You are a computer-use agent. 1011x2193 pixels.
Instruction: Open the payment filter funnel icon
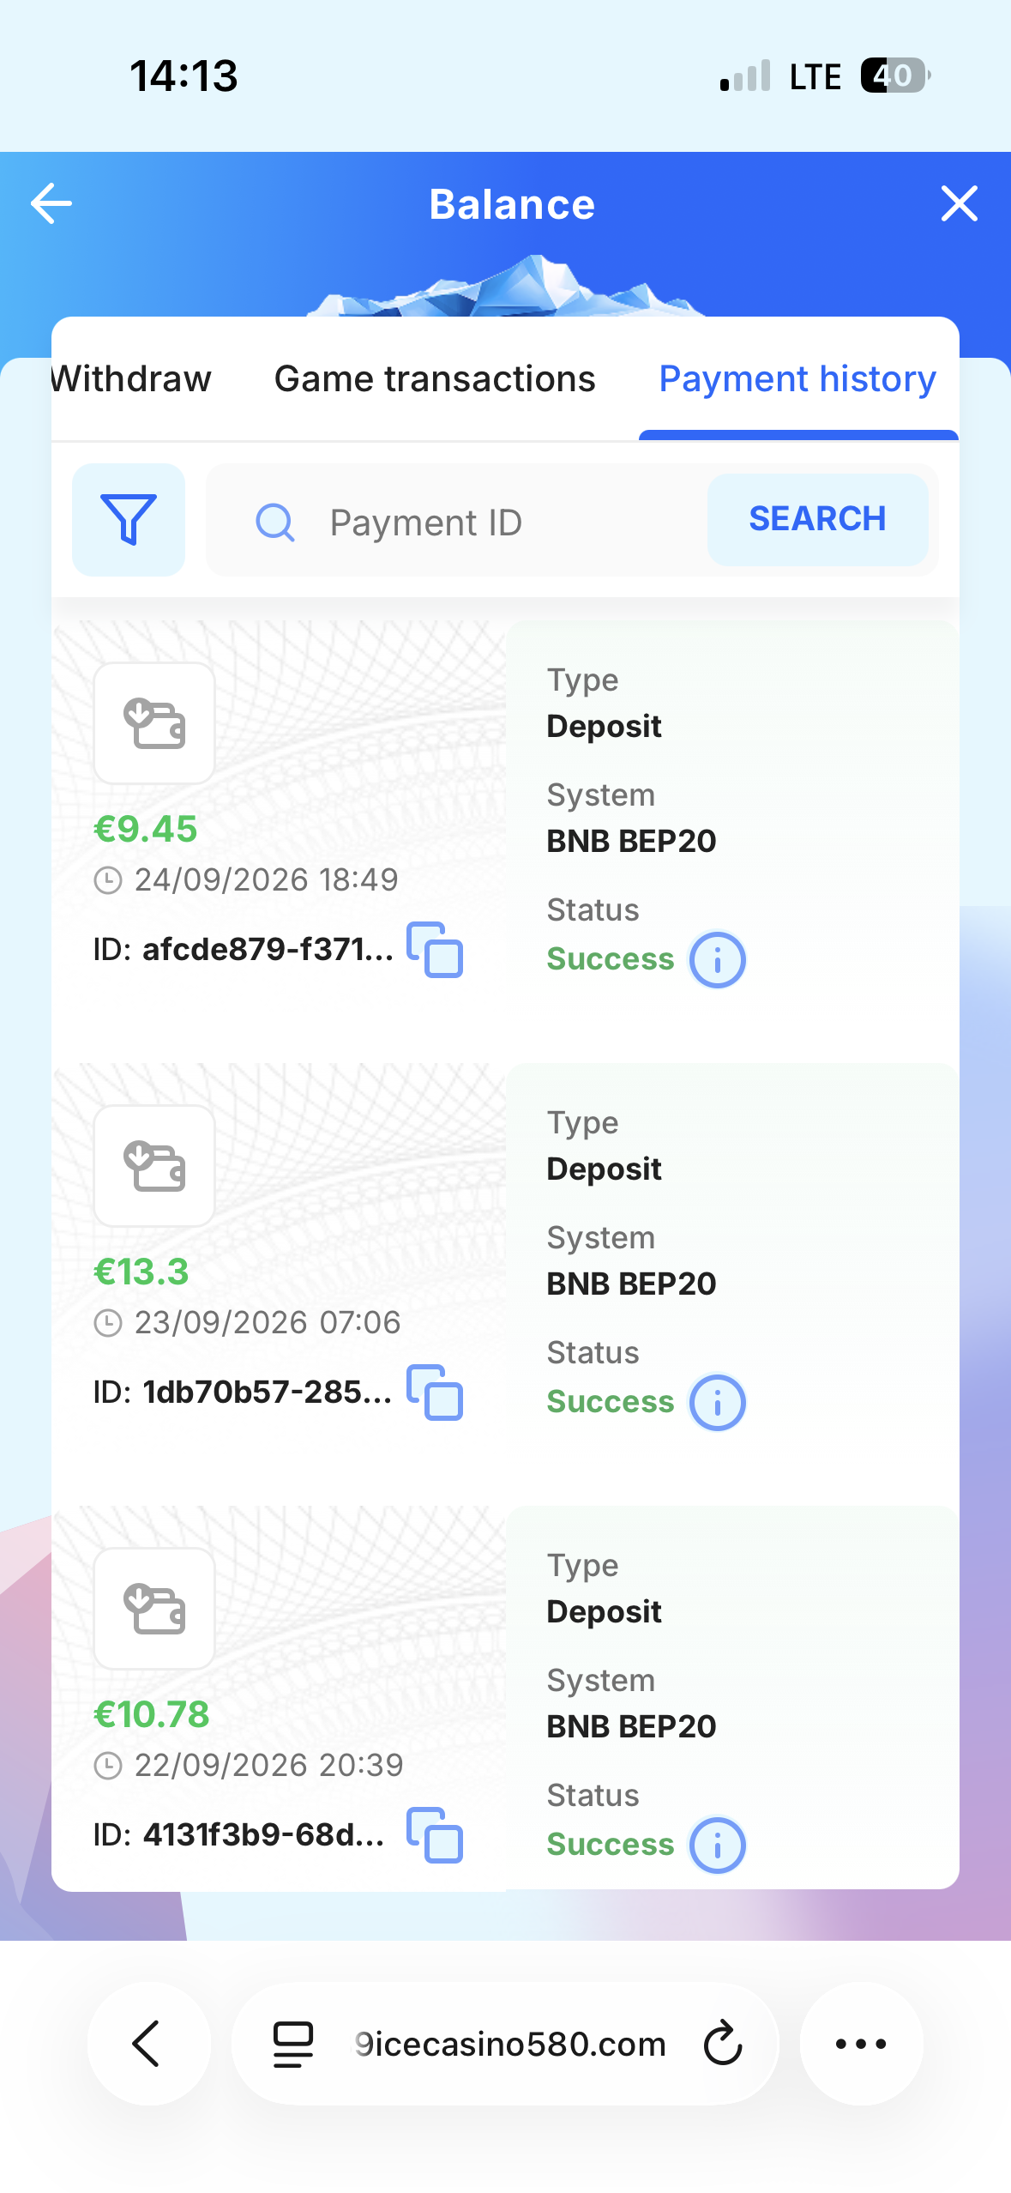click(x=129, y=520)
